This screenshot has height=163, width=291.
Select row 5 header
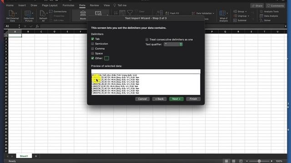tap(6, 48)
